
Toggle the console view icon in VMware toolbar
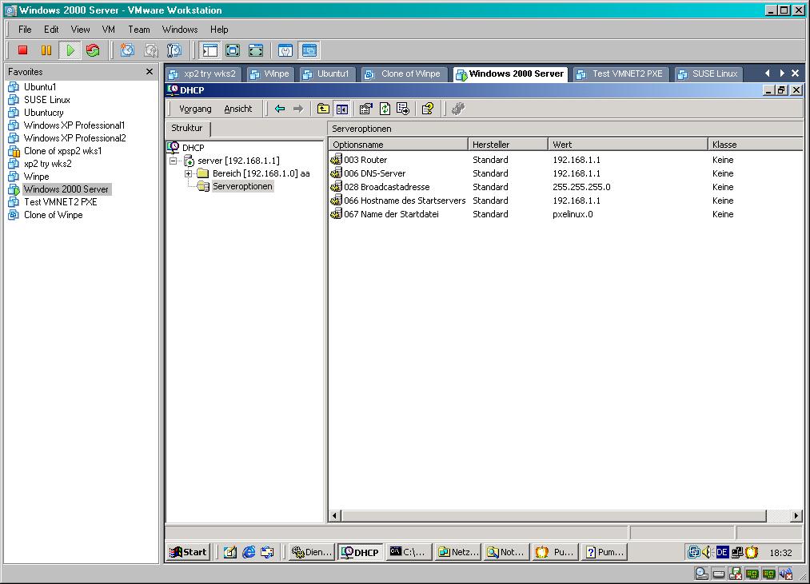click(309, 50)
